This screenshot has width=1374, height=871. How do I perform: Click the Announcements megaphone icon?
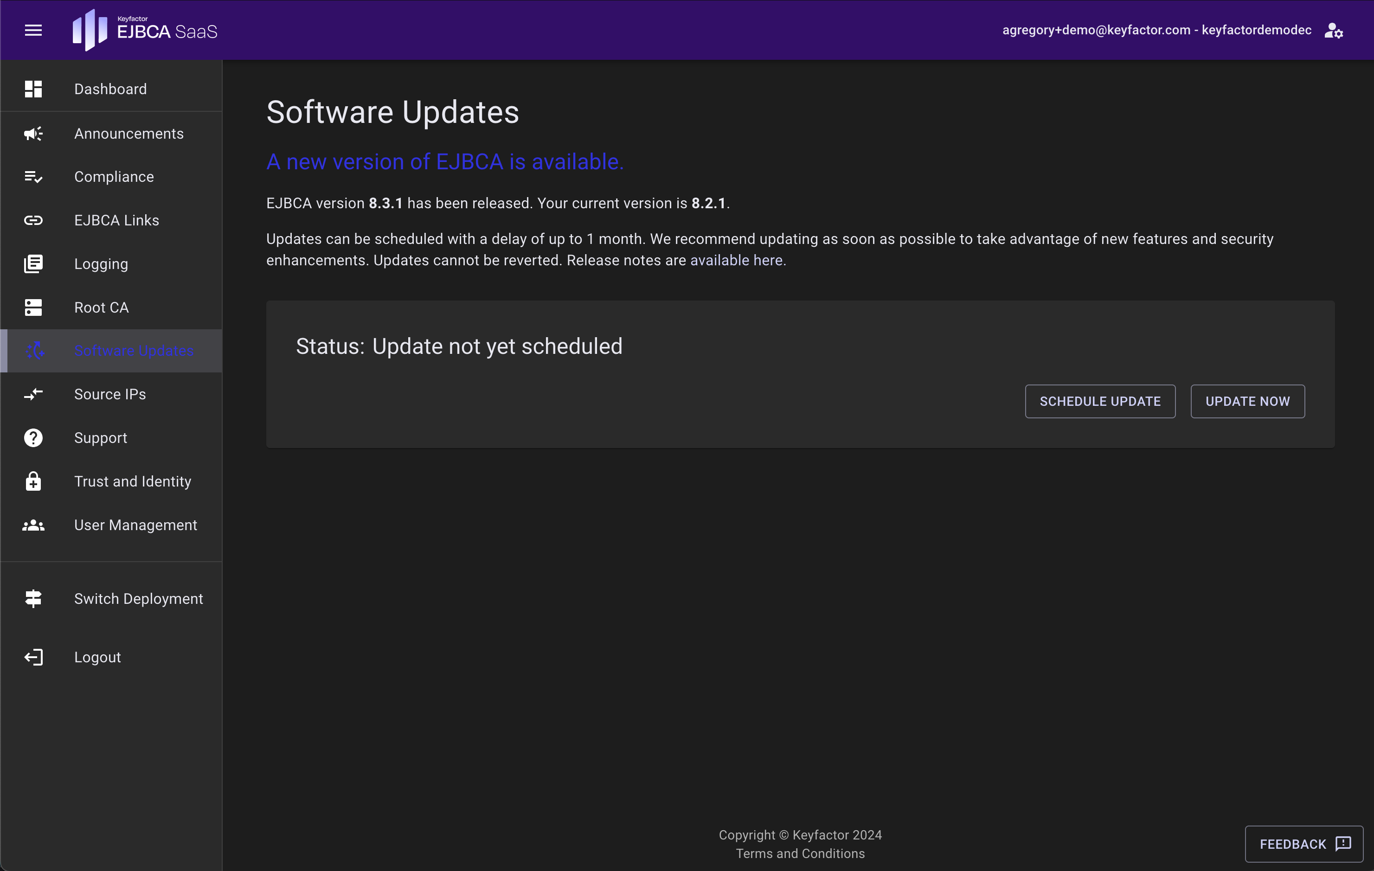(x=33, y=134)
